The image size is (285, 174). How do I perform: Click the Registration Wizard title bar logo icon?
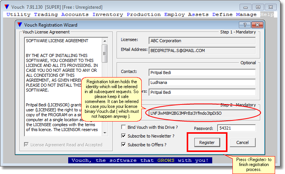coord(20,25)
